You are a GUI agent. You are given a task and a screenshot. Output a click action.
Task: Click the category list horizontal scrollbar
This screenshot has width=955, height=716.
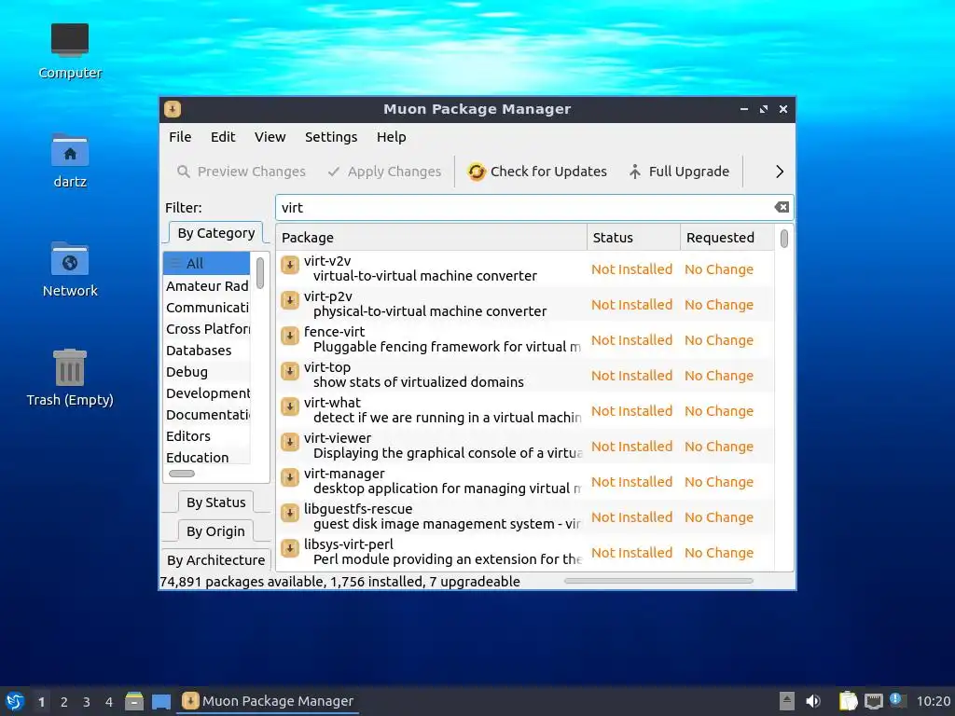coord(182,474)
